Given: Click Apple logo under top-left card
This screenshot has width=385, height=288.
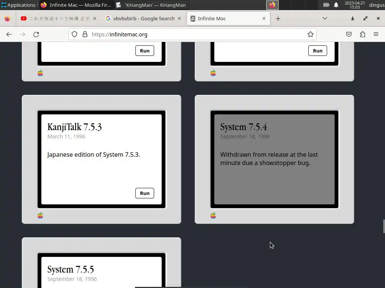Looking at the screenshot, I should point(40,73).
